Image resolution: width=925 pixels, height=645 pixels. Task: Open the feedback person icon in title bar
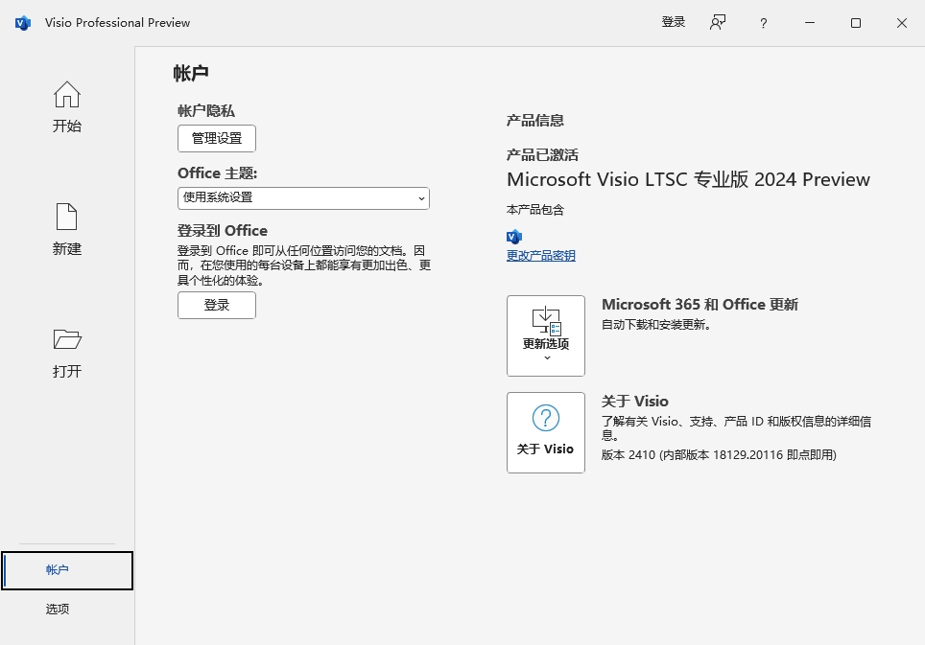(717, 23)
